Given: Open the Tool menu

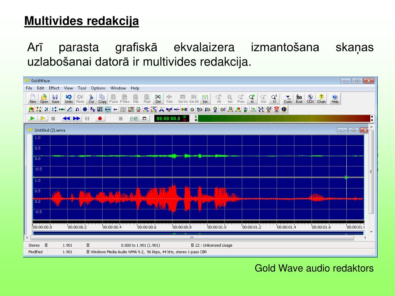Looking at the screenshot, I should [82, 88].
